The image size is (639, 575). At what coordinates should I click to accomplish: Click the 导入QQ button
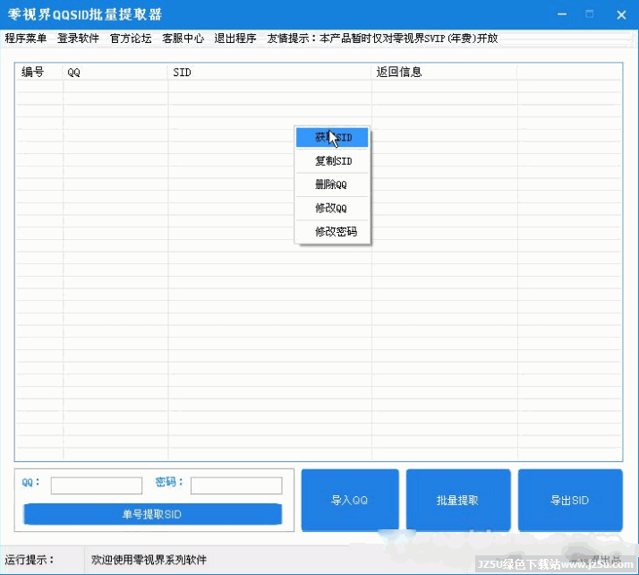[x=350, y=500]
